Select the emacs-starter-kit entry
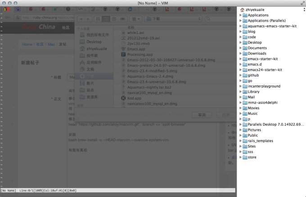Screen dimensions: 306x197 (263, 59)
